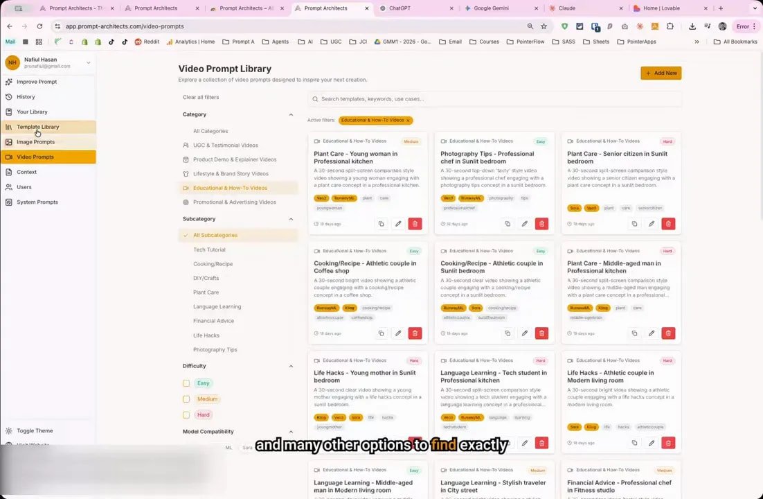Delete the Photography Tips Professional chef card

(x=541, y=224)
